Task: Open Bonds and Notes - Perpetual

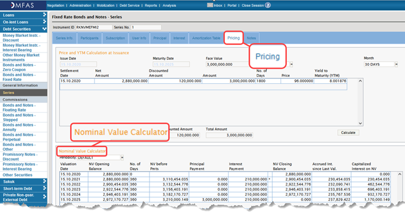Action: tap(19, 137)
